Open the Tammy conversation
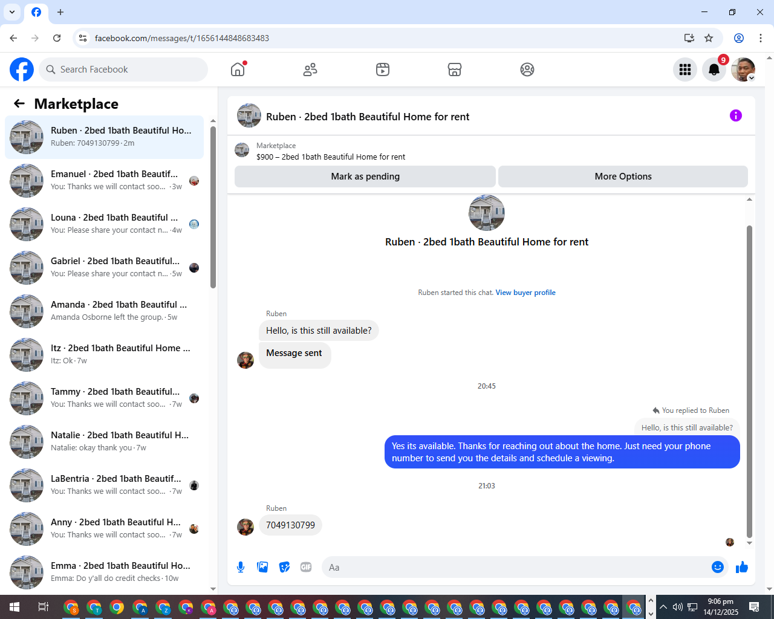The image size is (774, 619). [x=104, y=398]
